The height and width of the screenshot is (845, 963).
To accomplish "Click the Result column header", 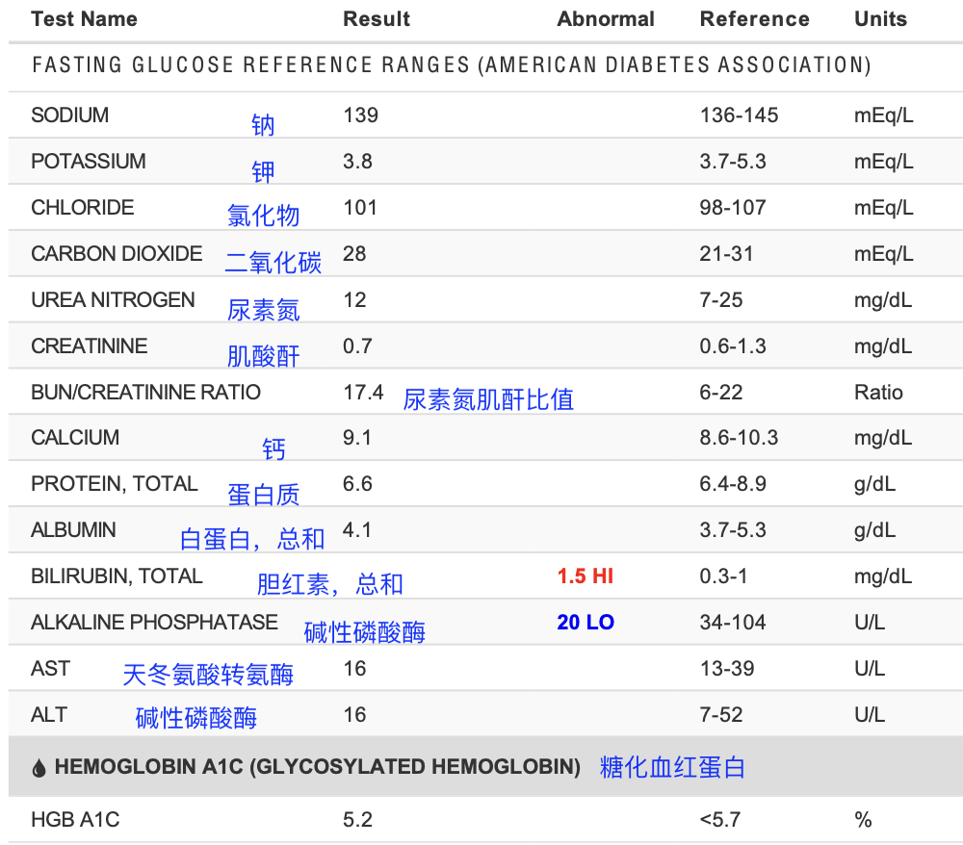I will (376, 19).
